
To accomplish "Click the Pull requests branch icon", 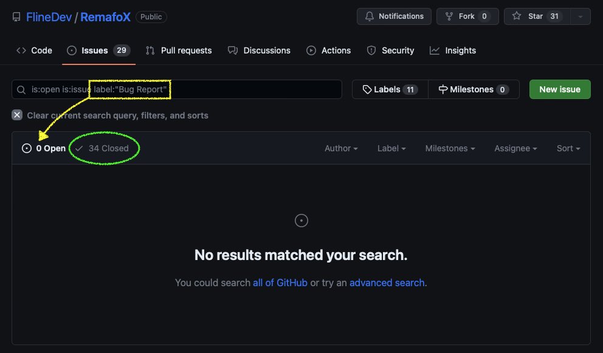I will click(150, 50).
